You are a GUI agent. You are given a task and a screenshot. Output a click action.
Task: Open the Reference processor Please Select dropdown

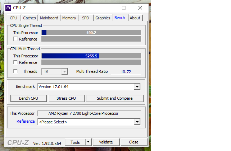[89, 122]
